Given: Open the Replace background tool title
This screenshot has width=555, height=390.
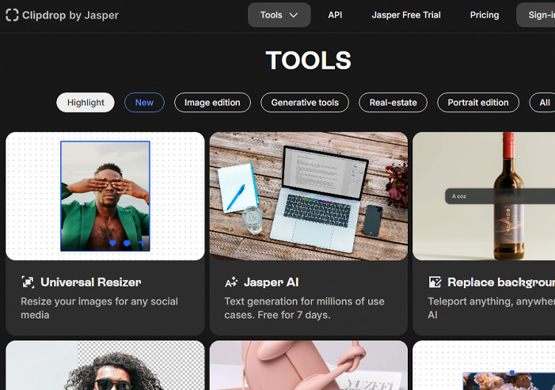Looking at the screenshot, I should (x=501, y=282).
